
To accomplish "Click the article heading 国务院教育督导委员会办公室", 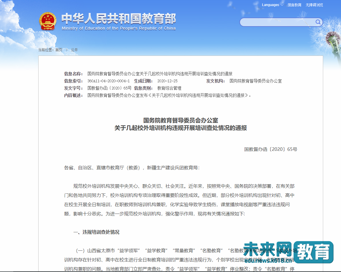I will [x=180, y=120].
